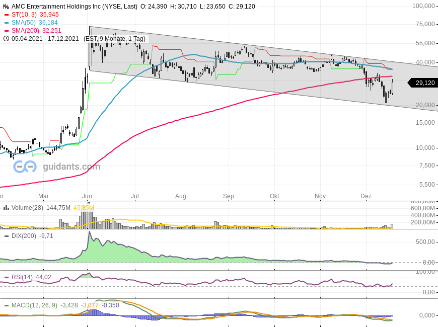Viewport: 438px width, 327px height.
Task: Click the MACD signal value -3,077
Action: [90, 305]
